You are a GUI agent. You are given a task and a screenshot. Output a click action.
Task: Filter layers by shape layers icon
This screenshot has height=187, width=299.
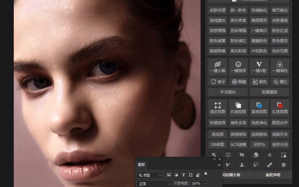click(190, 175)
